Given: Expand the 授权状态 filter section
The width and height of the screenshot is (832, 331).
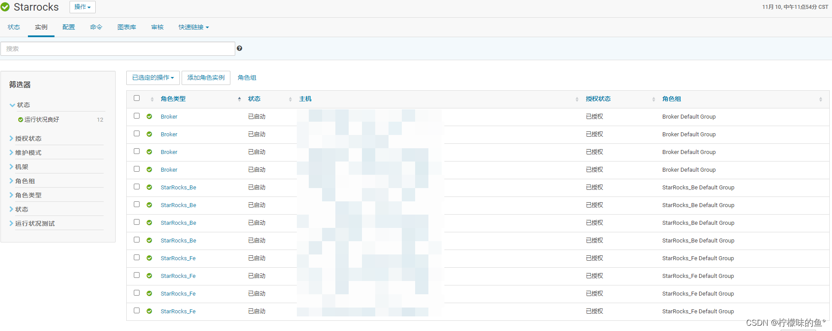Looking at the screenshot, I should (x=25, y=139).
